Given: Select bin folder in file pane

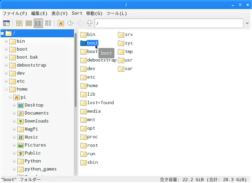Looking at the screenshot, I should tap(88, 35).
